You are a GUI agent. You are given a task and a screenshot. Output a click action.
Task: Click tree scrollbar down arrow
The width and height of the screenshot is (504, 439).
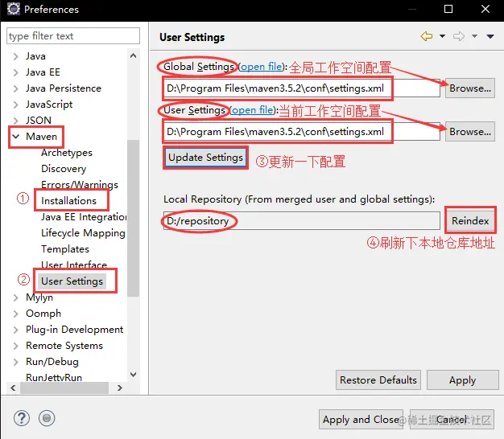[x=133, y=375]
